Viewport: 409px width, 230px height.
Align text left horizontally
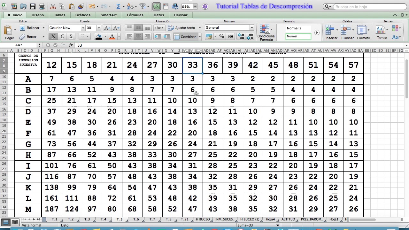[x=129, y=37]
